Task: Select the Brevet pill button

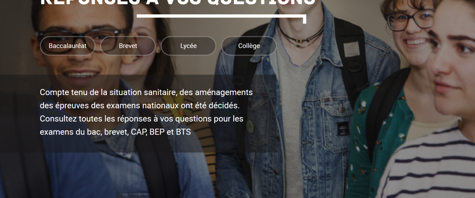Action: point(128,46)
